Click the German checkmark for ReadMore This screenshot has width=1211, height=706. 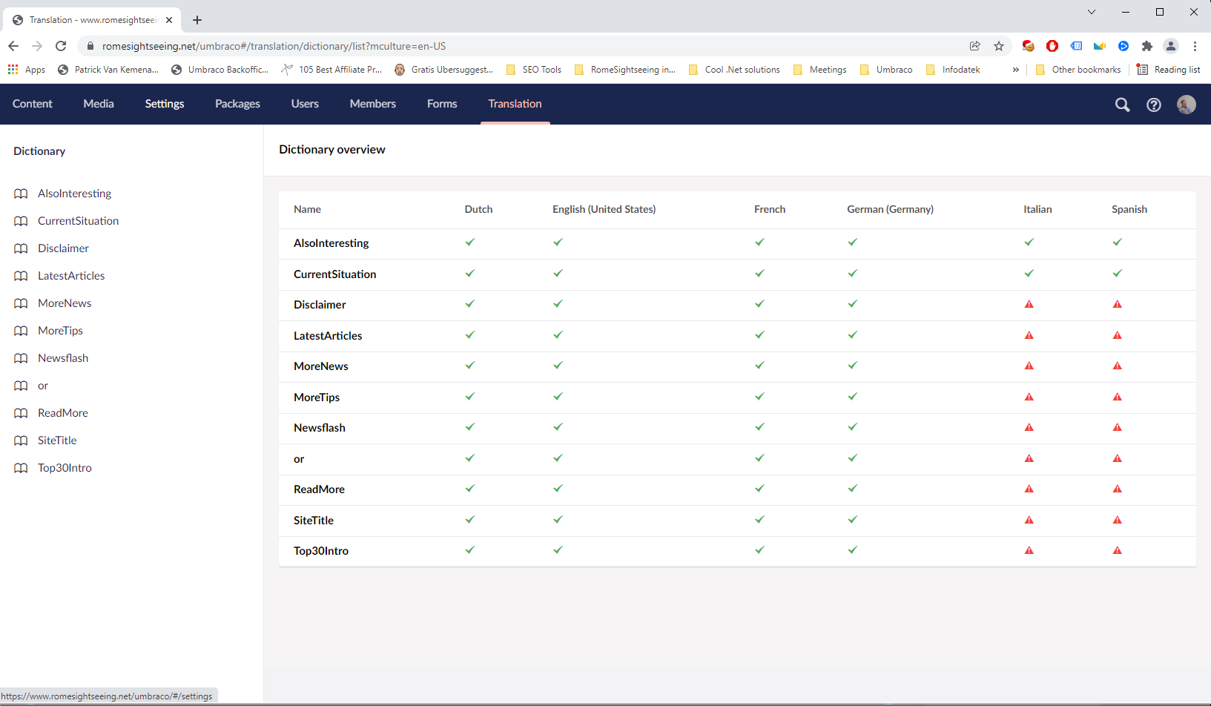click(x=853, y=488)
